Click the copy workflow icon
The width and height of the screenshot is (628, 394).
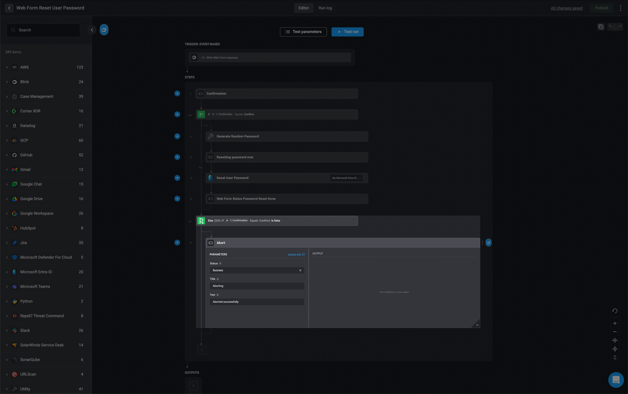coord(601,27)
